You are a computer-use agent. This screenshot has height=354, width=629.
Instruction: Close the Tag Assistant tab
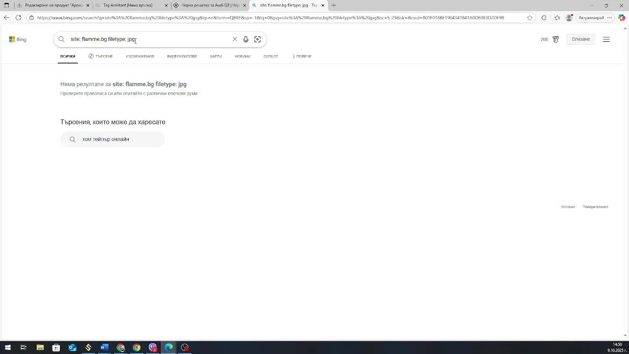tap(166, 5)
